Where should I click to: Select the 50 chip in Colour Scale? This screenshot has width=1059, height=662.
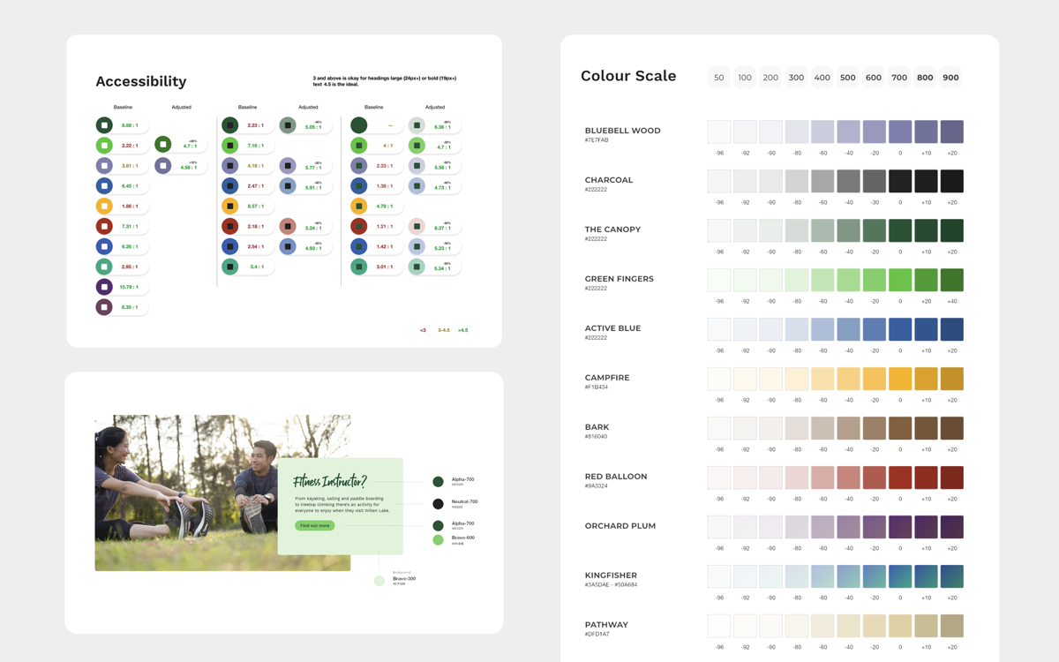click(719, 78)
